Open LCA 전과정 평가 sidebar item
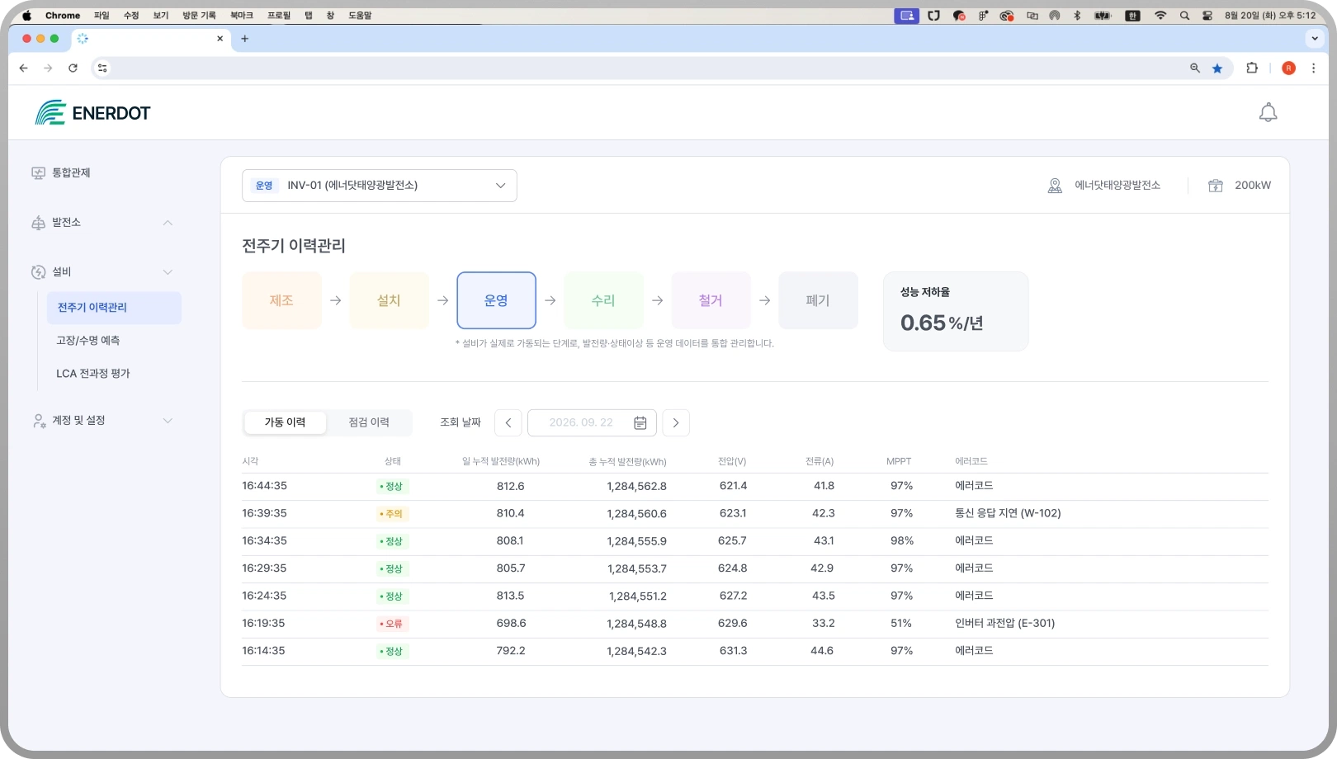 click(93, 374)
